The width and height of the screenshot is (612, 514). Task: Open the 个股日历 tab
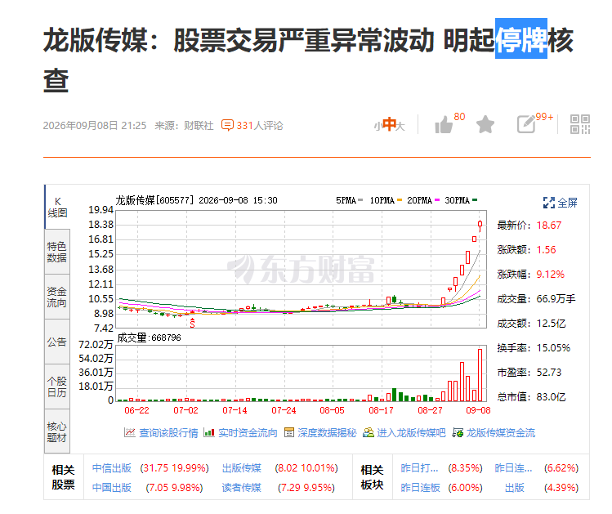[x=57, y=387]
